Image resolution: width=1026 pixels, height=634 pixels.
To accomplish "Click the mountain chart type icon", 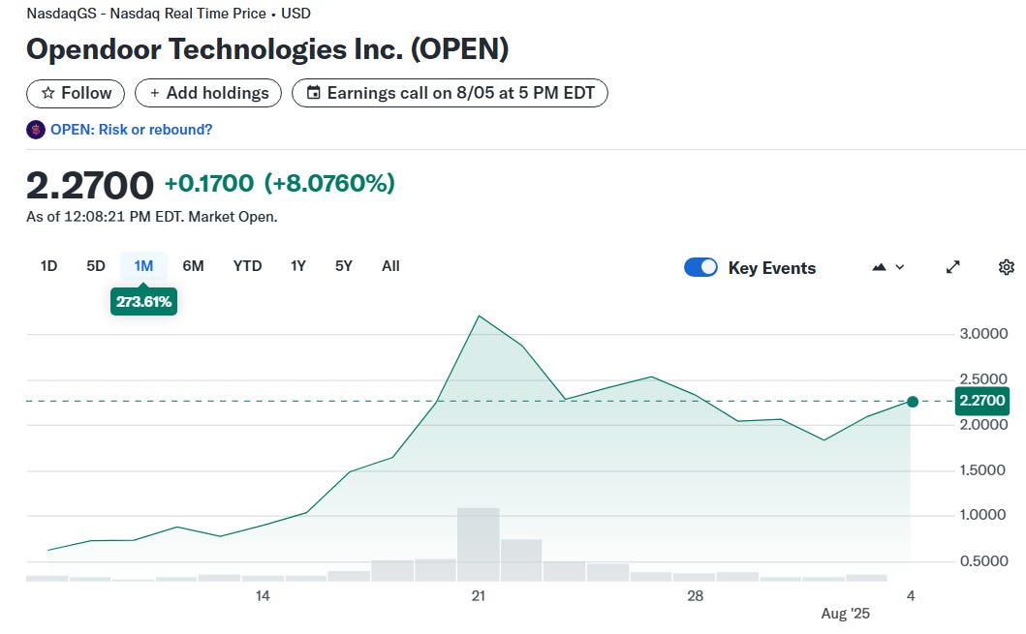I will 879,267.
